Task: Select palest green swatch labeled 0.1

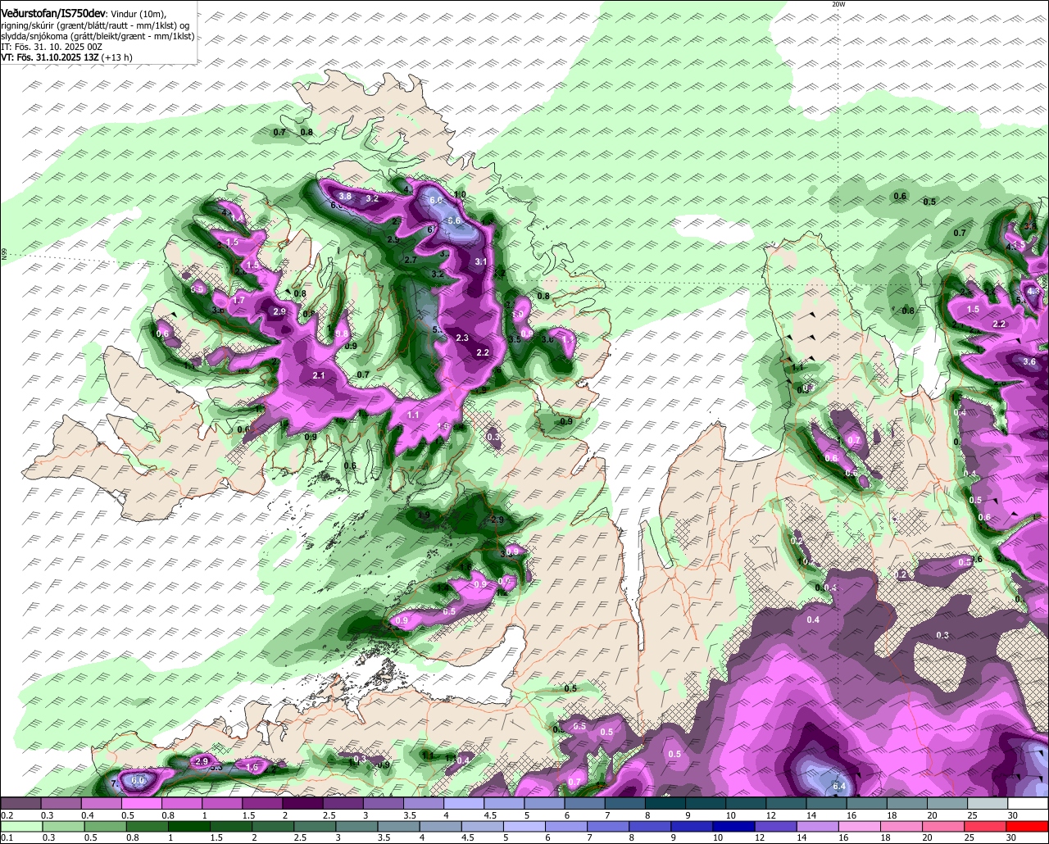Action: click(20, 826)
